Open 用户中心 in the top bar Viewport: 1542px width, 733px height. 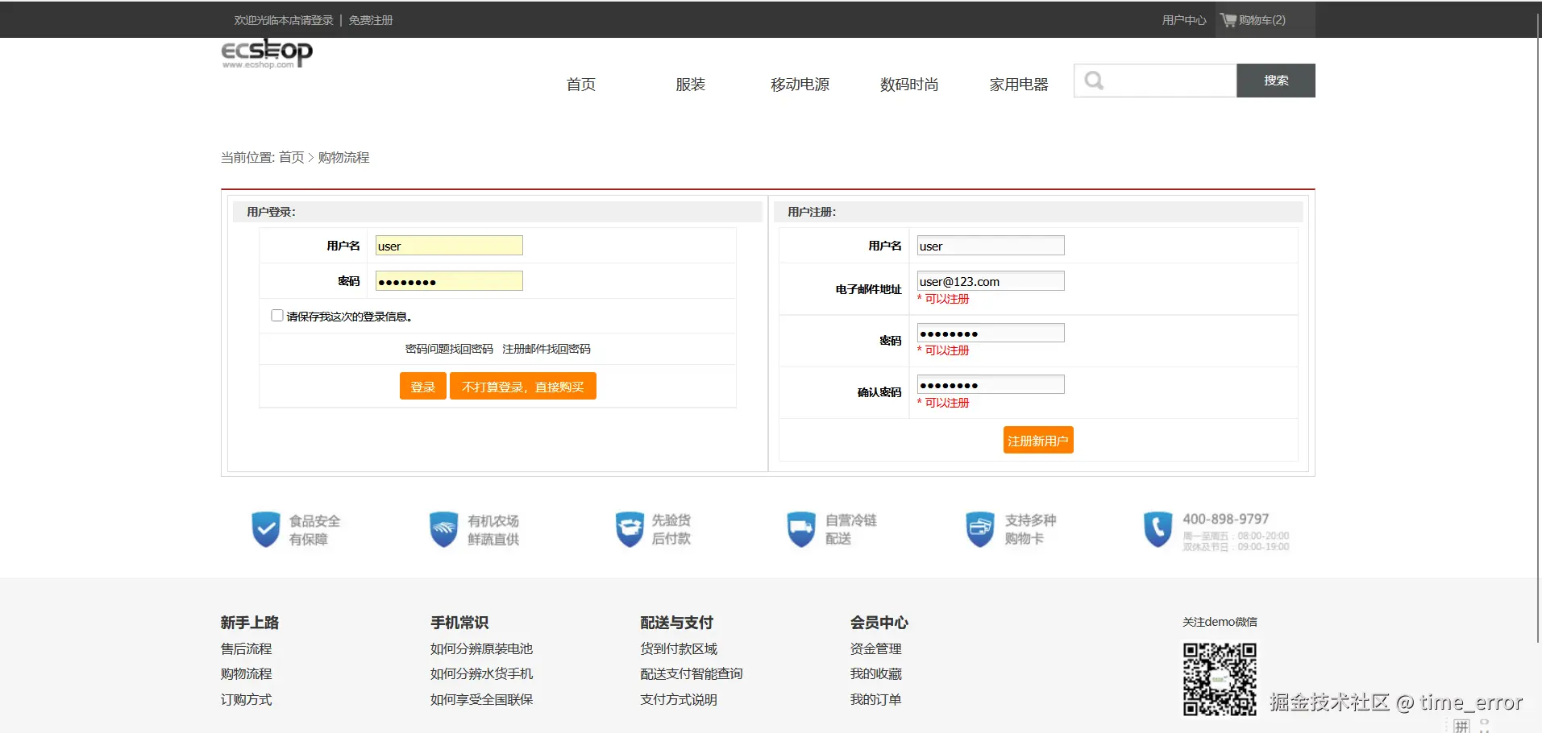(x=1184, y=20)
